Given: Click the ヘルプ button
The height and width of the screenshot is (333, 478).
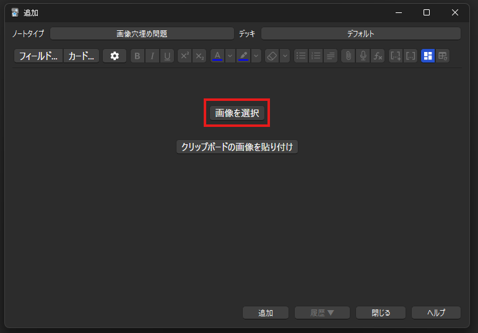Looking at the screenshot, I should coord(437,313).
